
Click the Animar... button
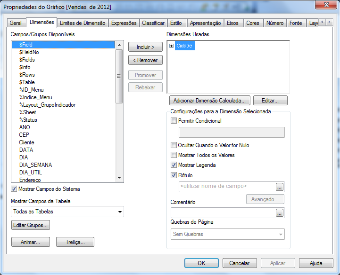pyautogui.click(x=30, y=242)
